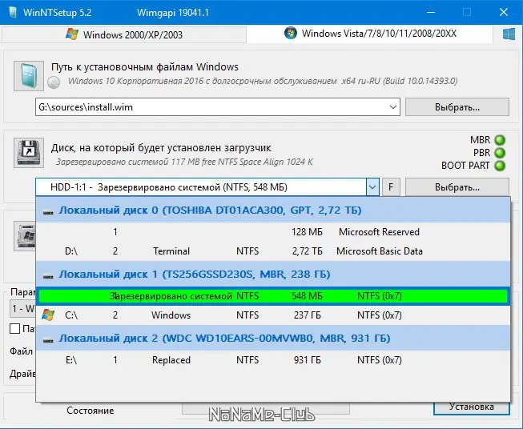
Task: Close the WinNTSetup window
Action: click(504, 12)
